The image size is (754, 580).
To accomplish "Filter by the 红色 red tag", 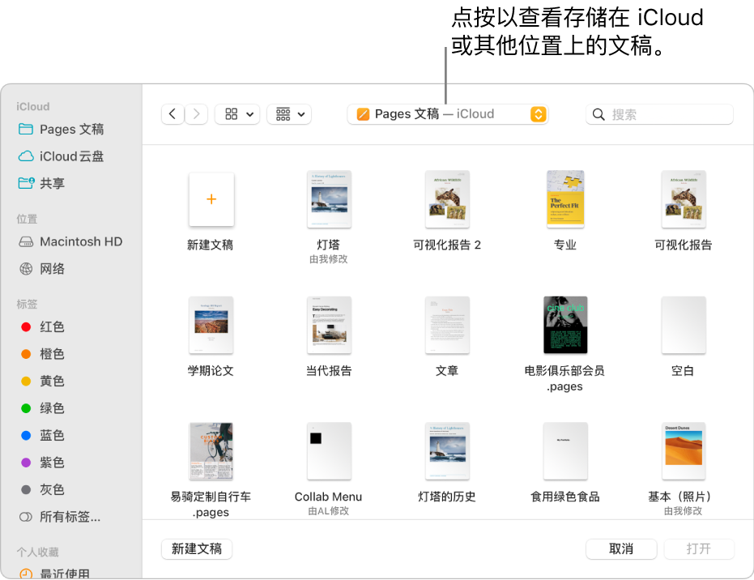I will [x=43, y=327].
